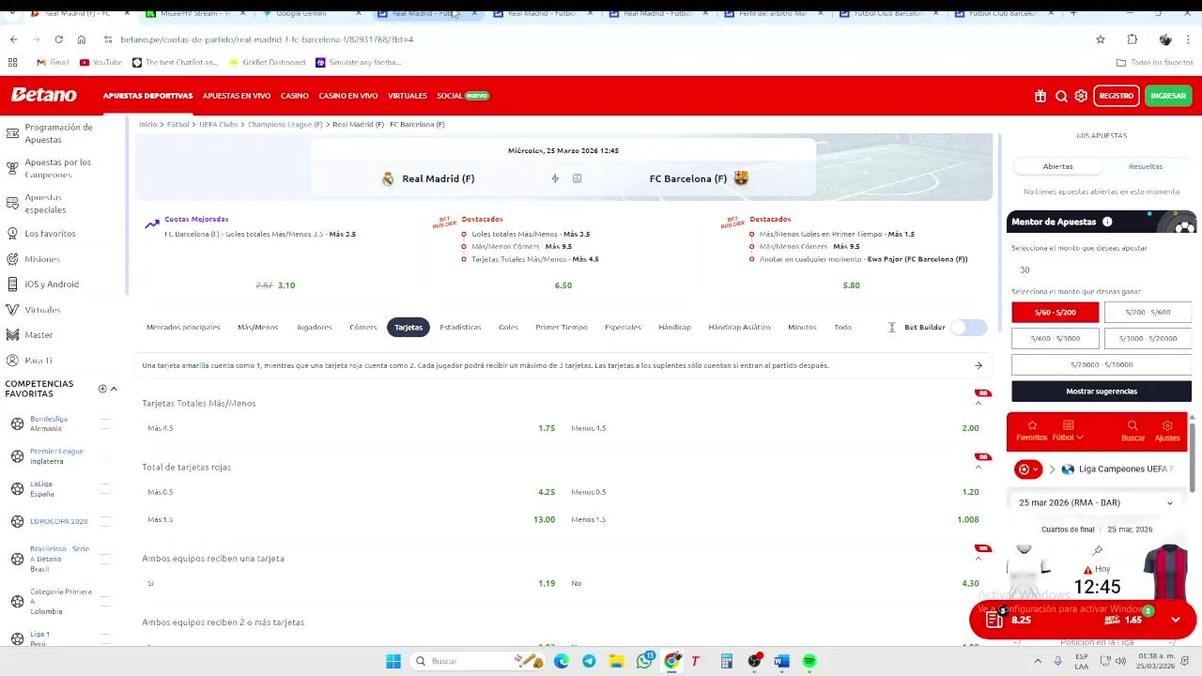The height and width of the screenshot is (676, 1202).
Task: Open the 25 mar 2026 (RMA - BAR) dropdown
Action: [x=1096, y=502]
